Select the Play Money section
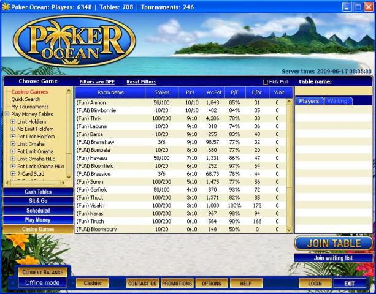Viewport: 376px width, 294px height. coord(38,220)
